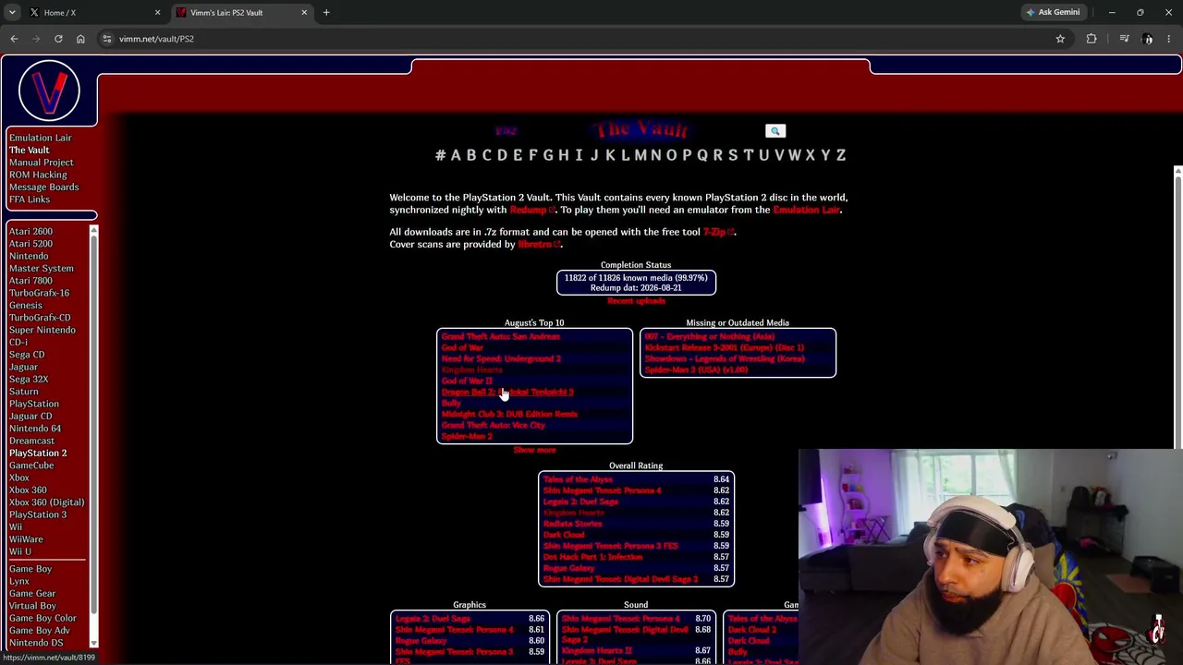The image size is (1183, 665).
Task: Select the Vimm's Lair: PS2 Vault tab
Action: pyautogui.click(x=242, y=13)
